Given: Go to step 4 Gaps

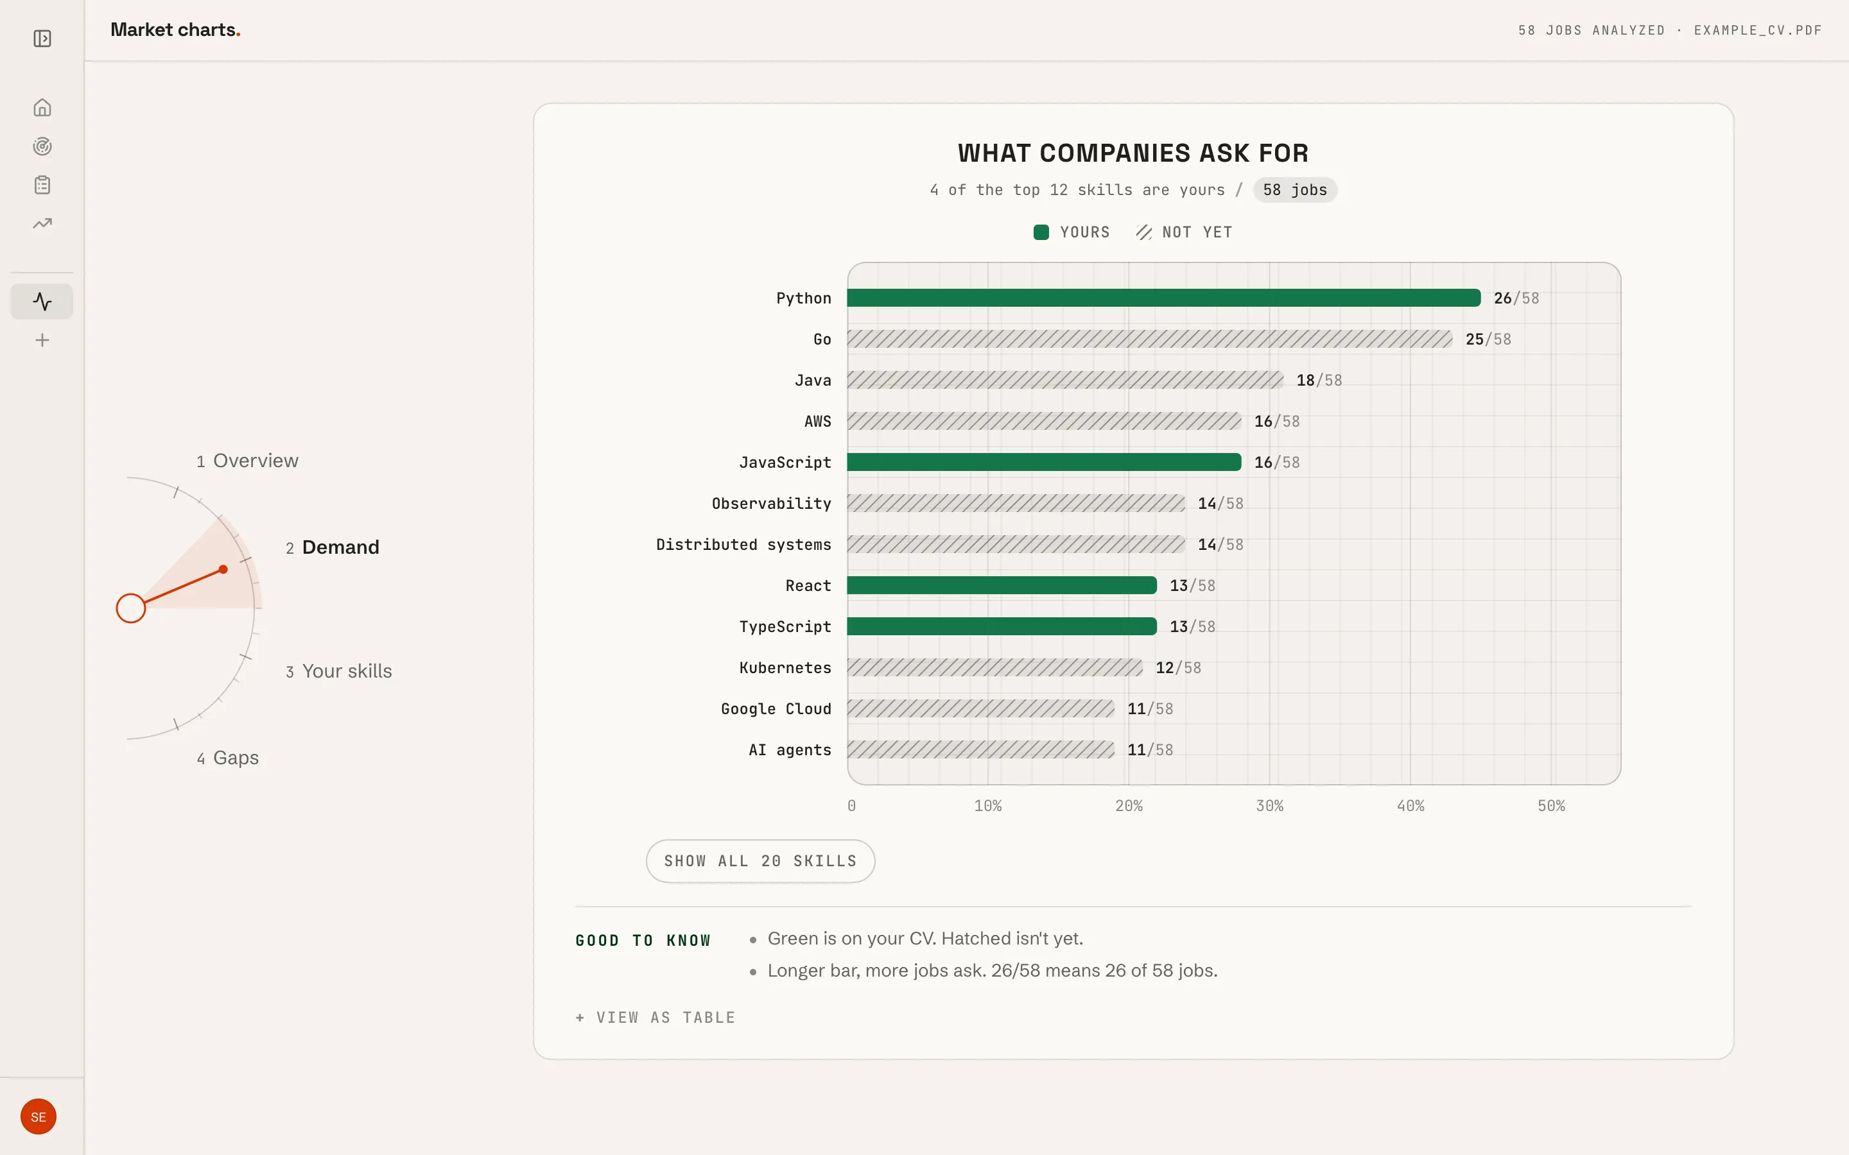Looking at the screenshot, I should (x=228, y=758).
